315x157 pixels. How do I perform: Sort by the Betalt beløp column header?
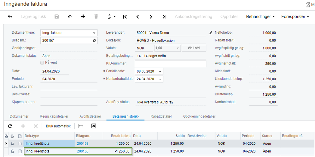click(117, 136)
